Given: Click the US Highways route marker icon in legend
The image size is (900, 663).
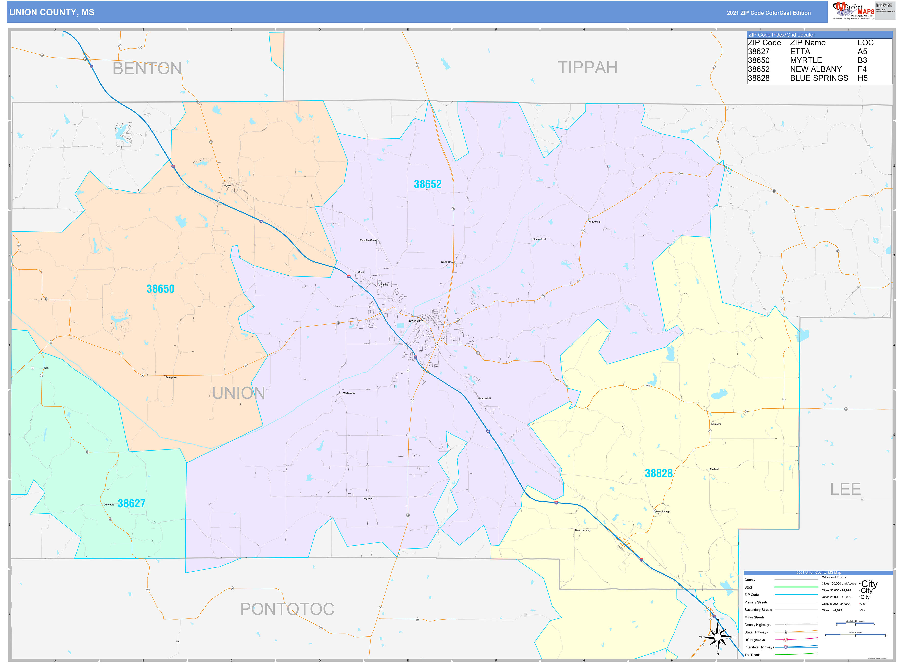Looking at the screenshot, I should [x=785, y=639].
